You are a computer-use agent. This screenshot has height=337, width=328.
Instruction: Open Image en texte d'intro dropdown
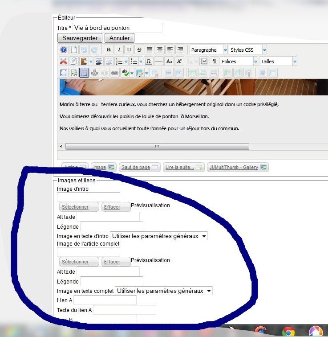[x=159, y=236]
